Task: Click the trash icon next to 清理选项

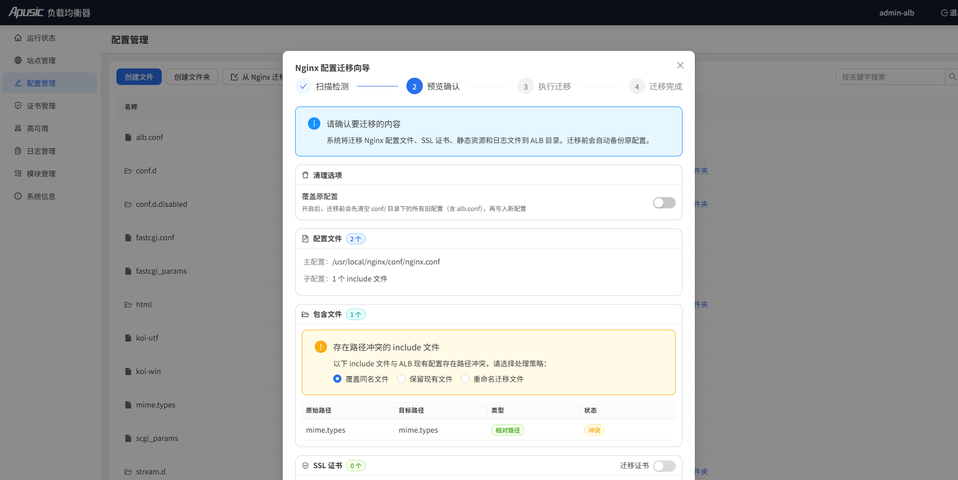Action: tap(305, 175)
